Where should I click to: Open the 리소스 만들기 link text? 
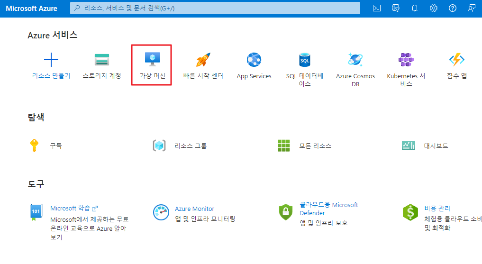pos(51,76)
